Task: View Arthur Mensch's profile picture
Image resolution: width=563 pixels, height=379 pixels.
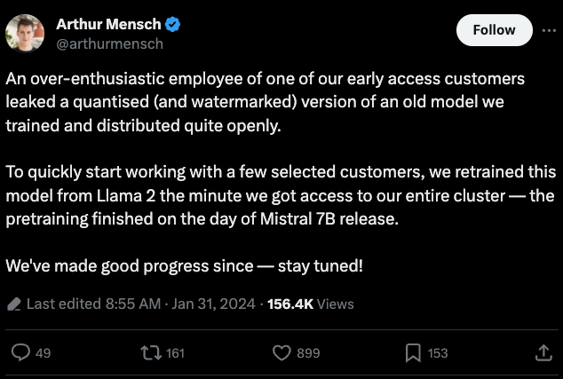Action: pyautogui.click(x=25, y=33)
